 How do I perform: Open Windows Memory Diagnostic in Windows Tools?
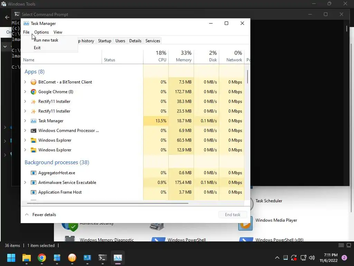(106, 240)
